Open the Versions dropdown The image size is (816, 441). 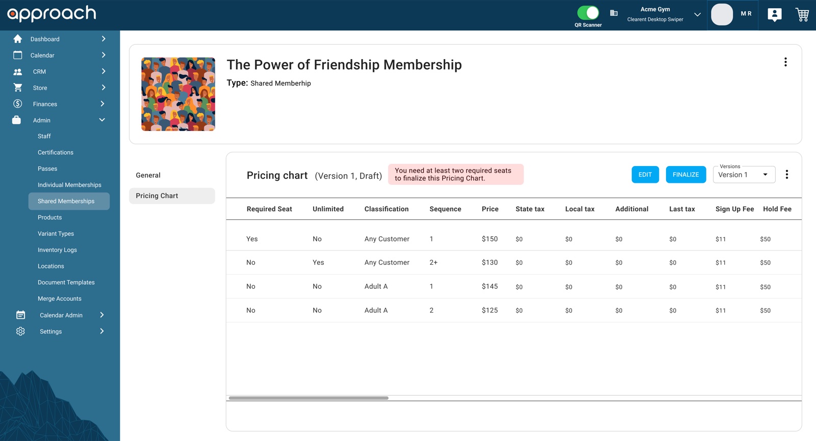coord(744,175)
